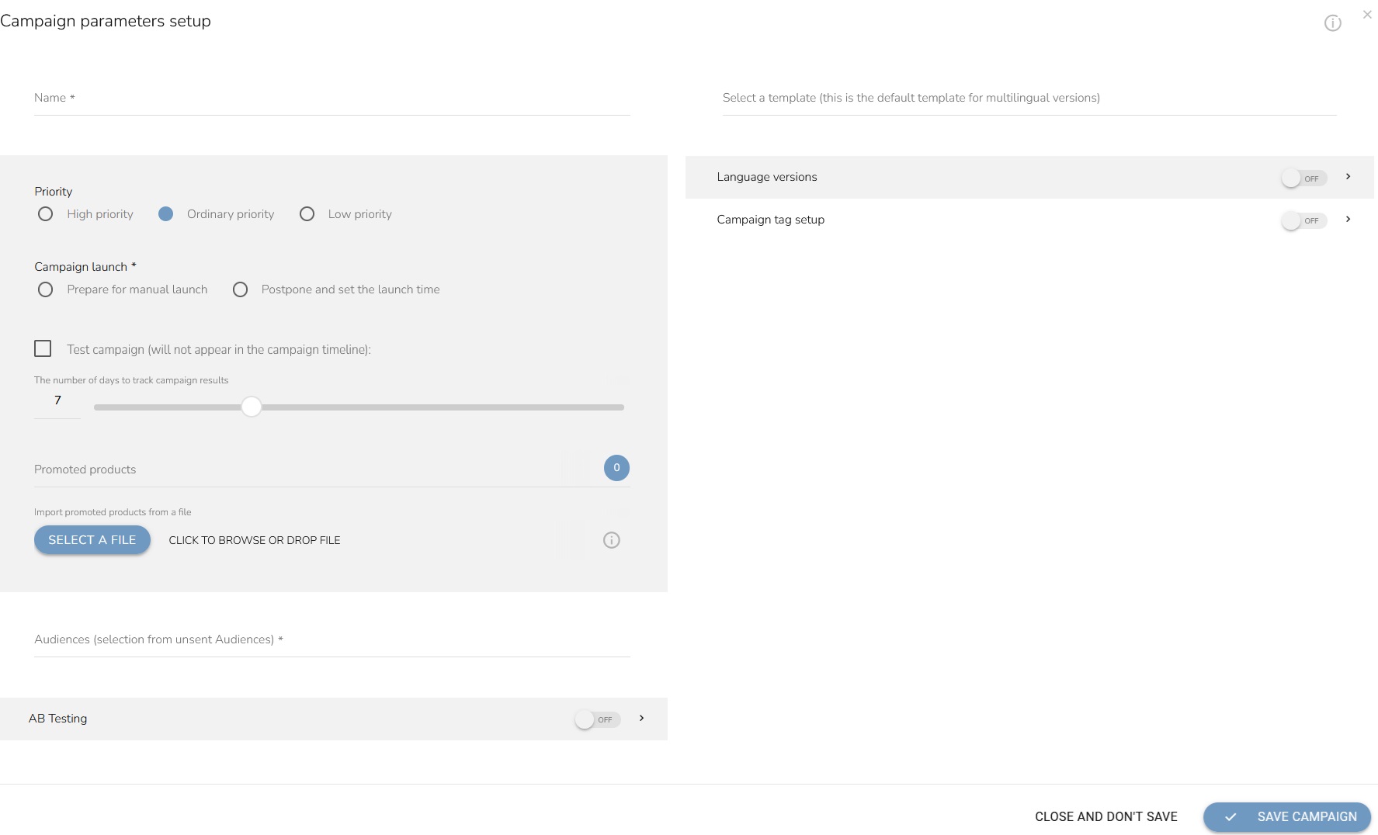Expand the Language versions section chevron
Image resolution: width=1378 pixels, height=835 pixels.
[1348, 177]
